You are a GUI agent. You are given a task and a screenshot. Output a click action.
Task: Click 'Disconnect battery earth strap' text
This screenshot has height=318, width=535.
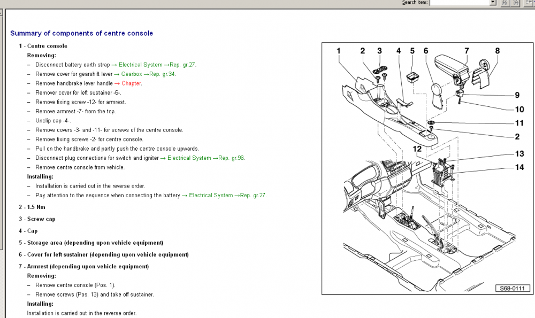point(73,65)
